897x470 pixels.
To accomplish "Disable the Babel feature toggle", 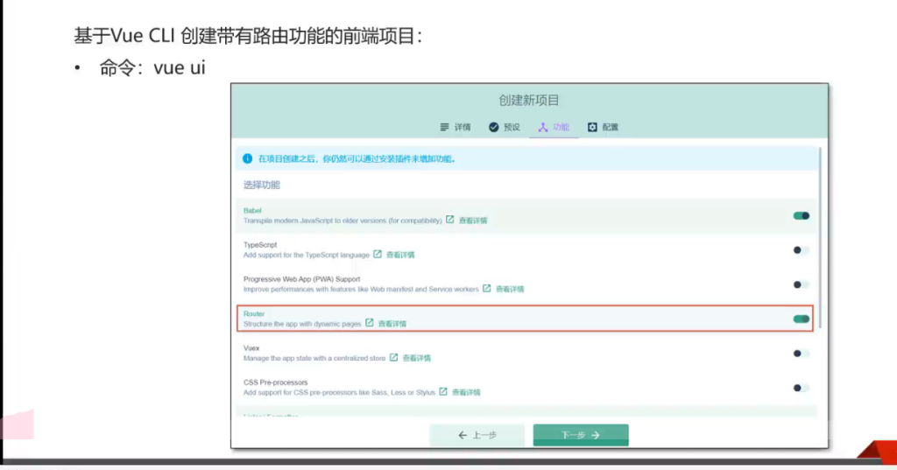I will [801, 215].
